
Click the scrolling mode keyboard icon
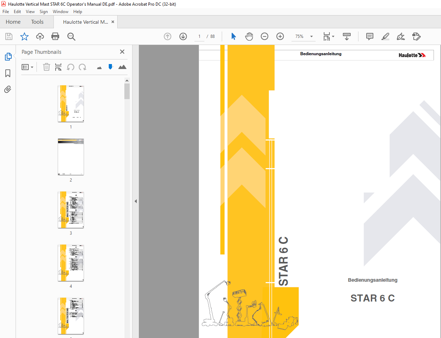[x=347, y=36]
